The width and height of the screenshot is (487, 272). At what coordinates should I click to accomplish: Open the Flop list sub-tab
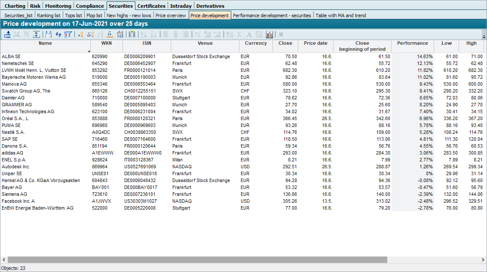pyautogui.click(x=94, y=15)
